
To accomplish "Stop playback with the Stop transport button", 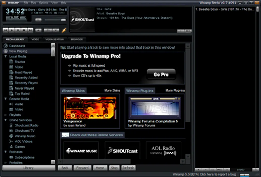I will click(x=24, y=30).
